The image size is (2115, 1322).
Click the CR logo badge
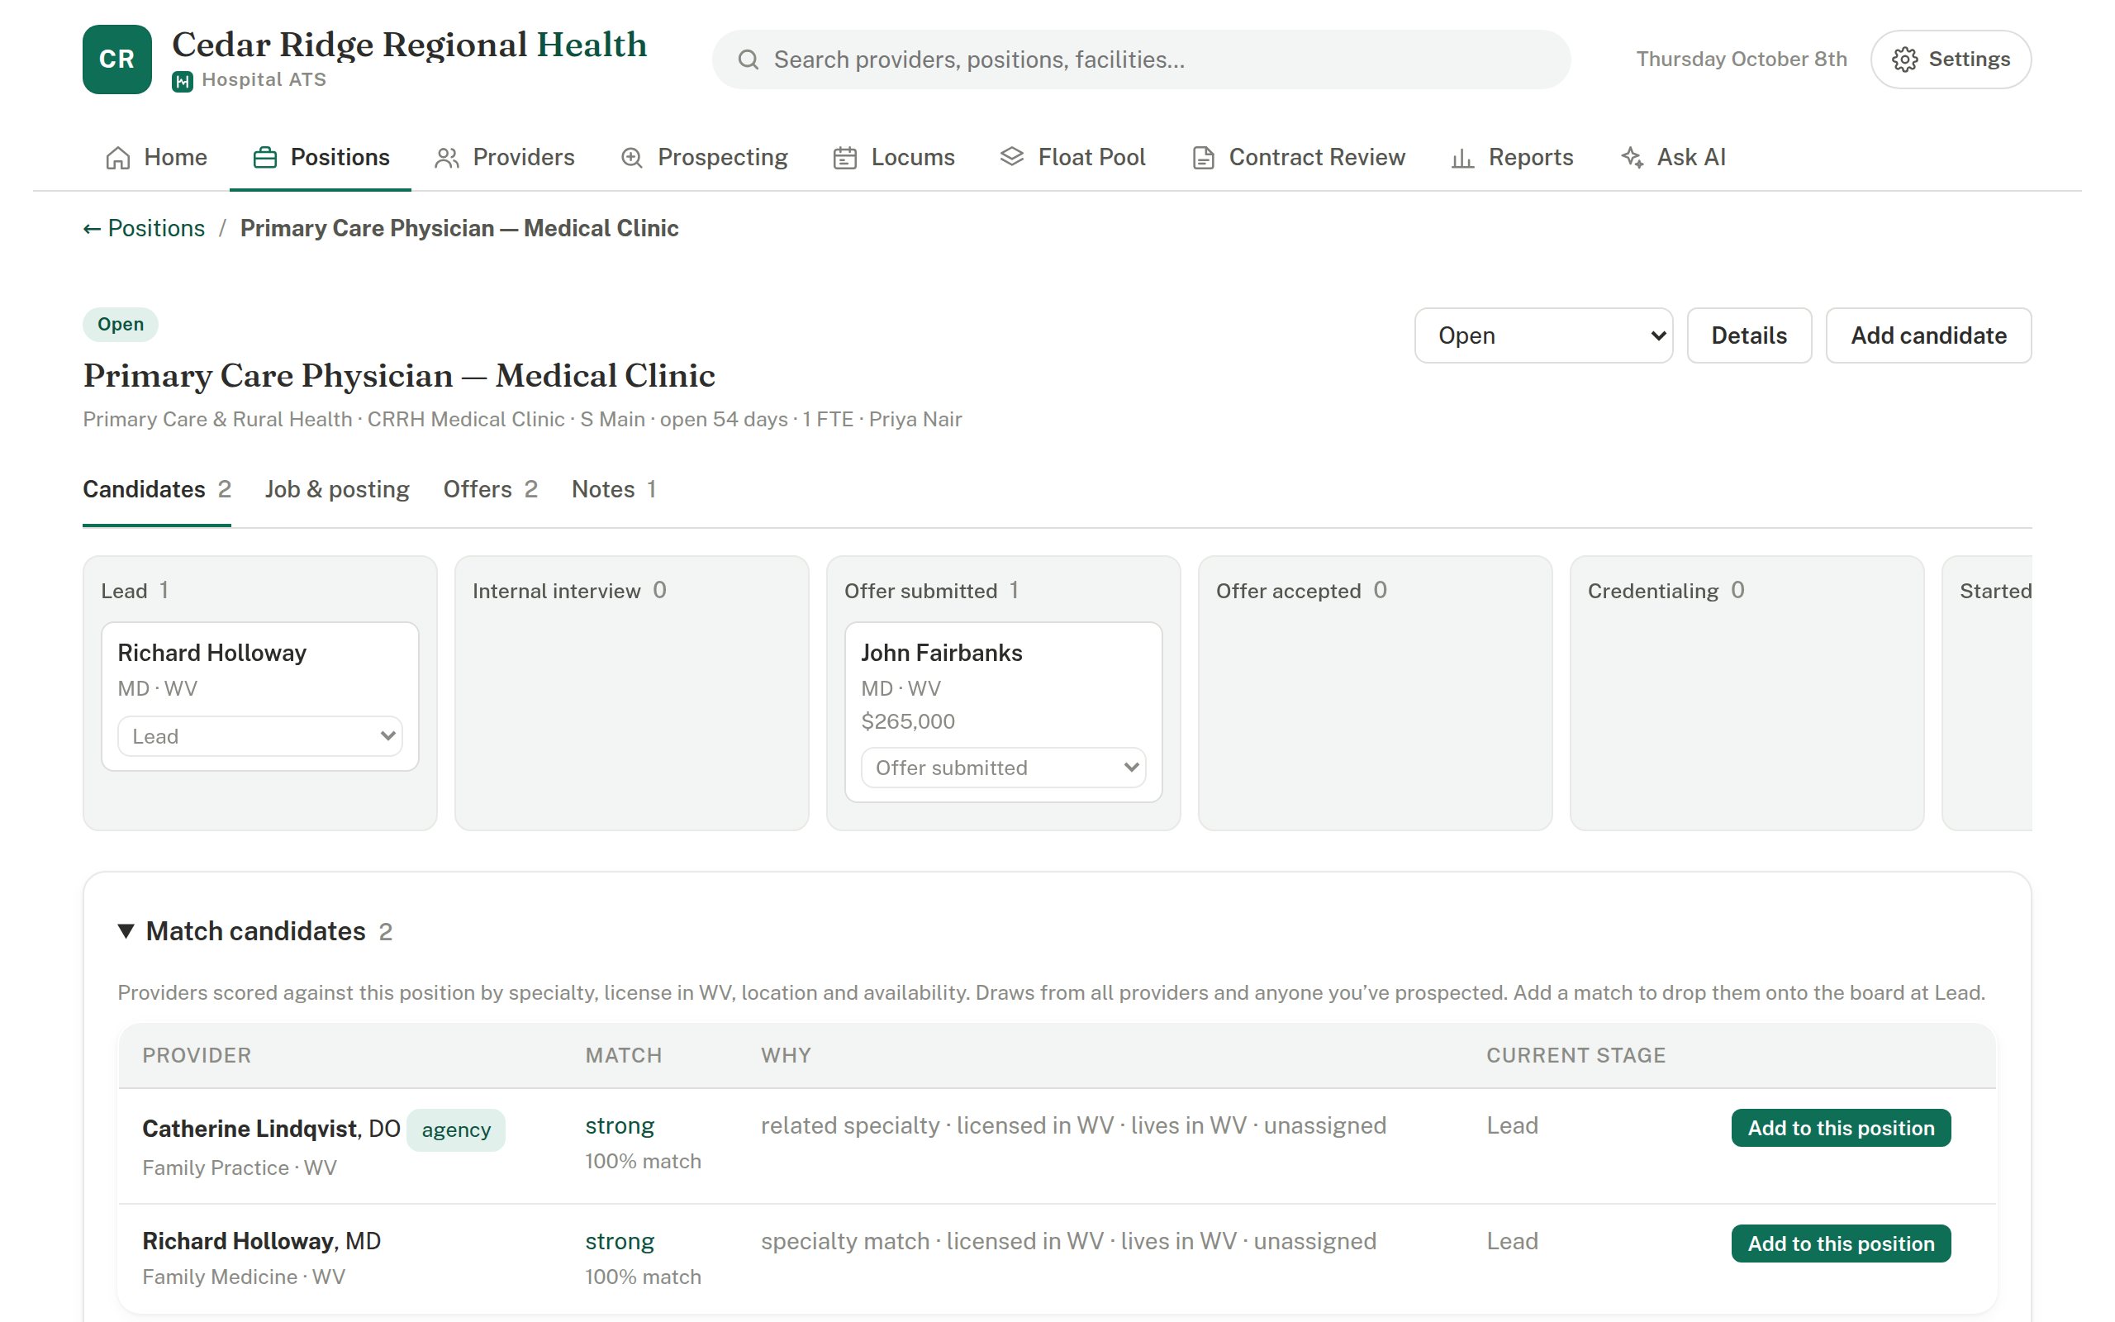117,59
